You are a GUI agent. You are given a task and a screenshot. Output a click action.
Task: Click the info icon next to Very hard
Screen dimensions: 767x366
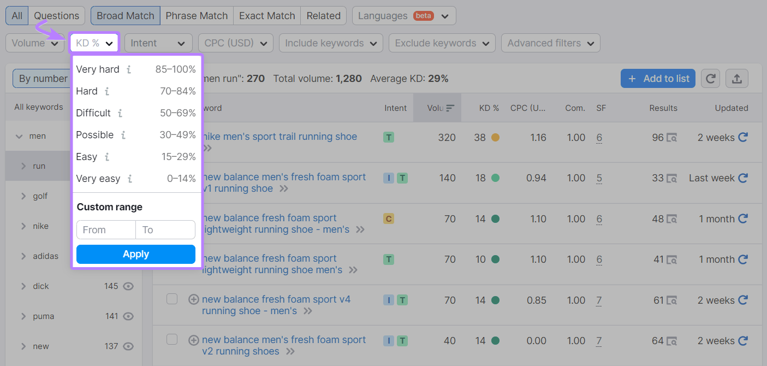coord(128,69)
